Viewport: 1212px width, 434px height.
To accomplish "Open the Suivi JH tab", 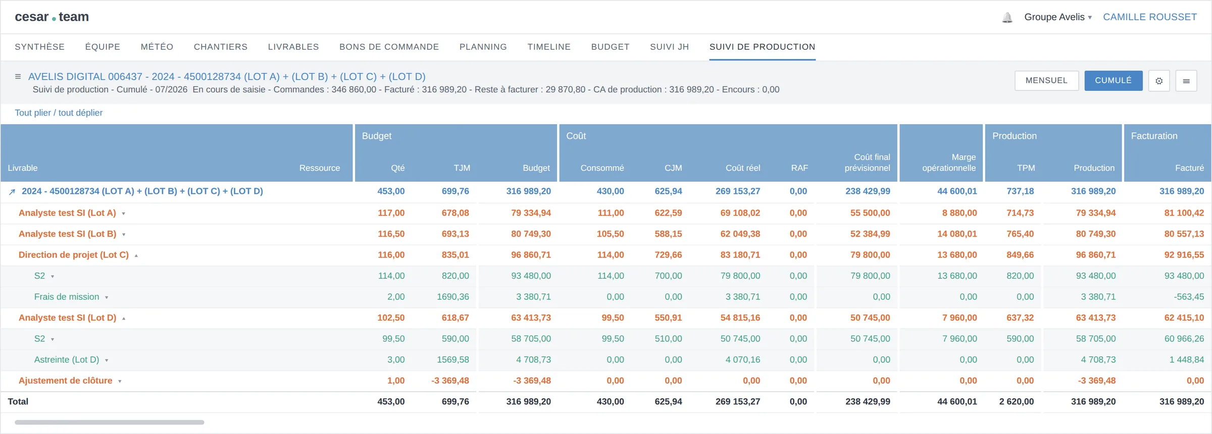I will coord(670,47).
